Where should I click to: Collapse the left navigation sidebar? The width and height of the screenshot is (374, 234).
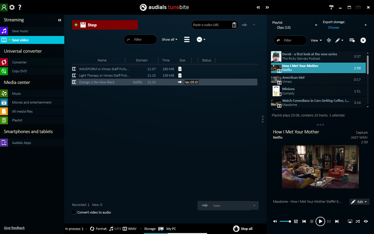pos(60,20)
